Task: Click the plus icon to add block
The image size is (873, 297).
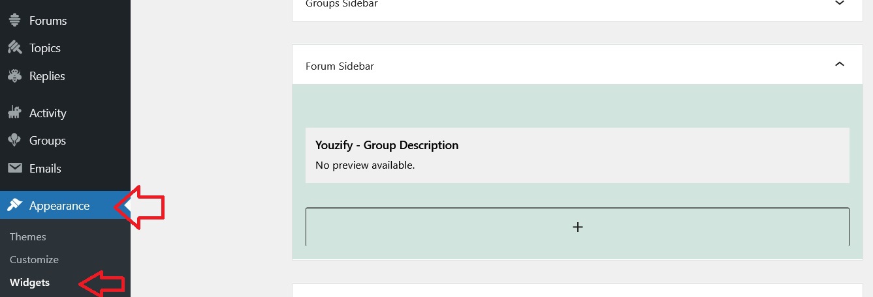Action: [x=577, y=227]
